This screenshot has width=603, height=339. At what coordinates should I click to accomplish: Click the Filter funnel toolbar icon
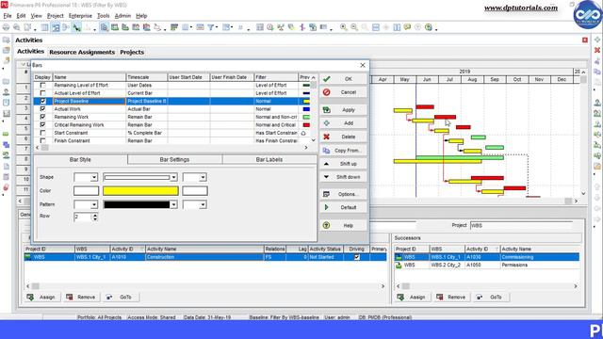210,27
